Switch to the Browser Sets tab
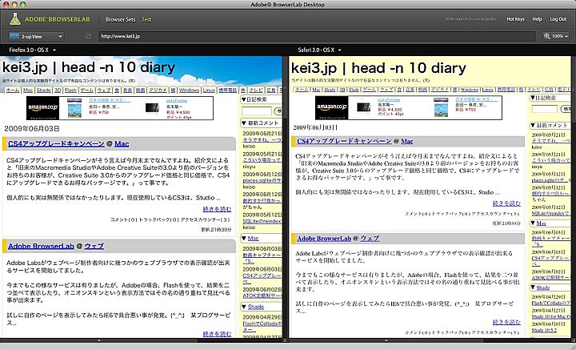This screenshot has width=576, height=350. pos(120,18)
